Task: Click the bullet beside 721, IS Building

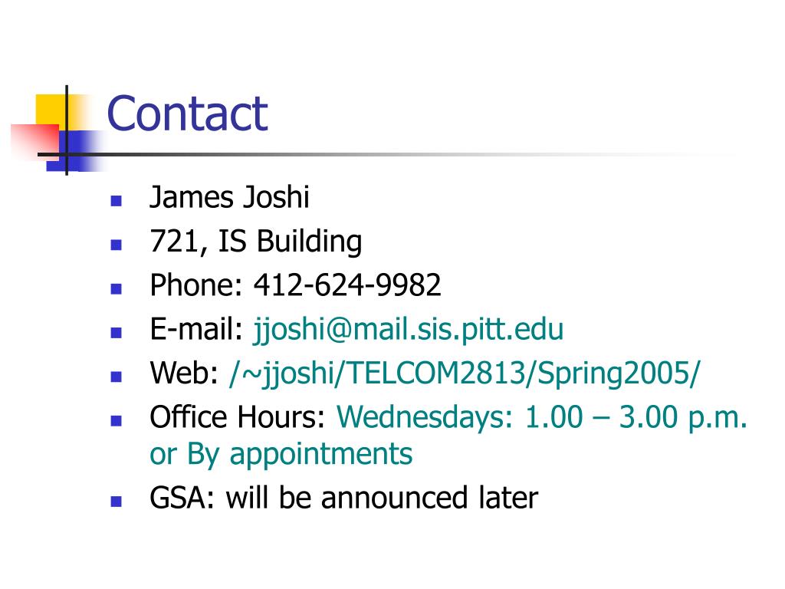Action: pyautogui.click(x=117, y=245)
